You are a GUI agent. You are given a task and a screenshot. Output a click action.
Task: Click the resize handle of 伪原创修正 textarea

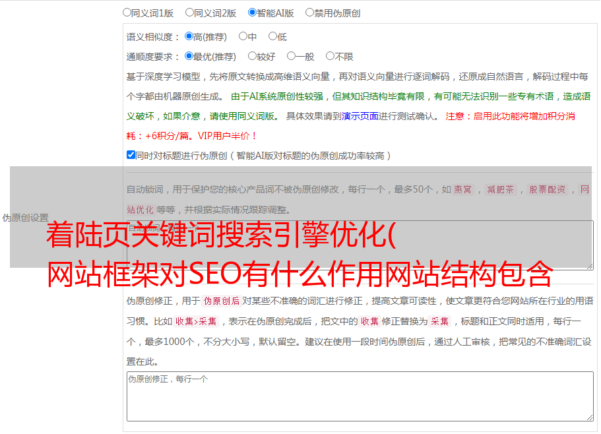click(590, 418)
